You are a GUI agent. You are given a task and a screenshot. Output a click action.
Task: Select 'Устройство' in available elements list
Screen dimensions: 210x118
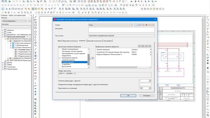pos(66,64)
